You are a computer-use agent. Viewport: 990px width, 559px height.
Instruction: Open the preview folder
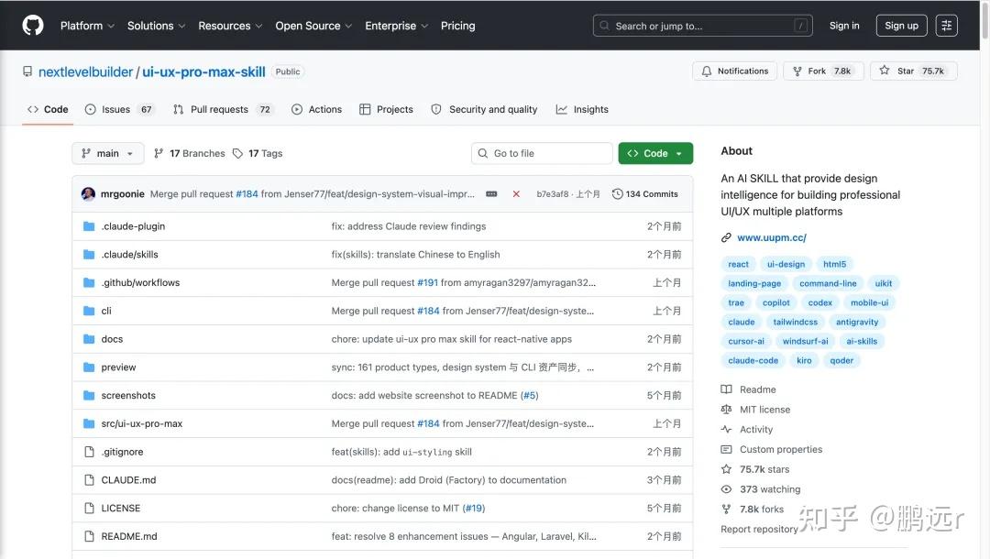coord(118,367)
